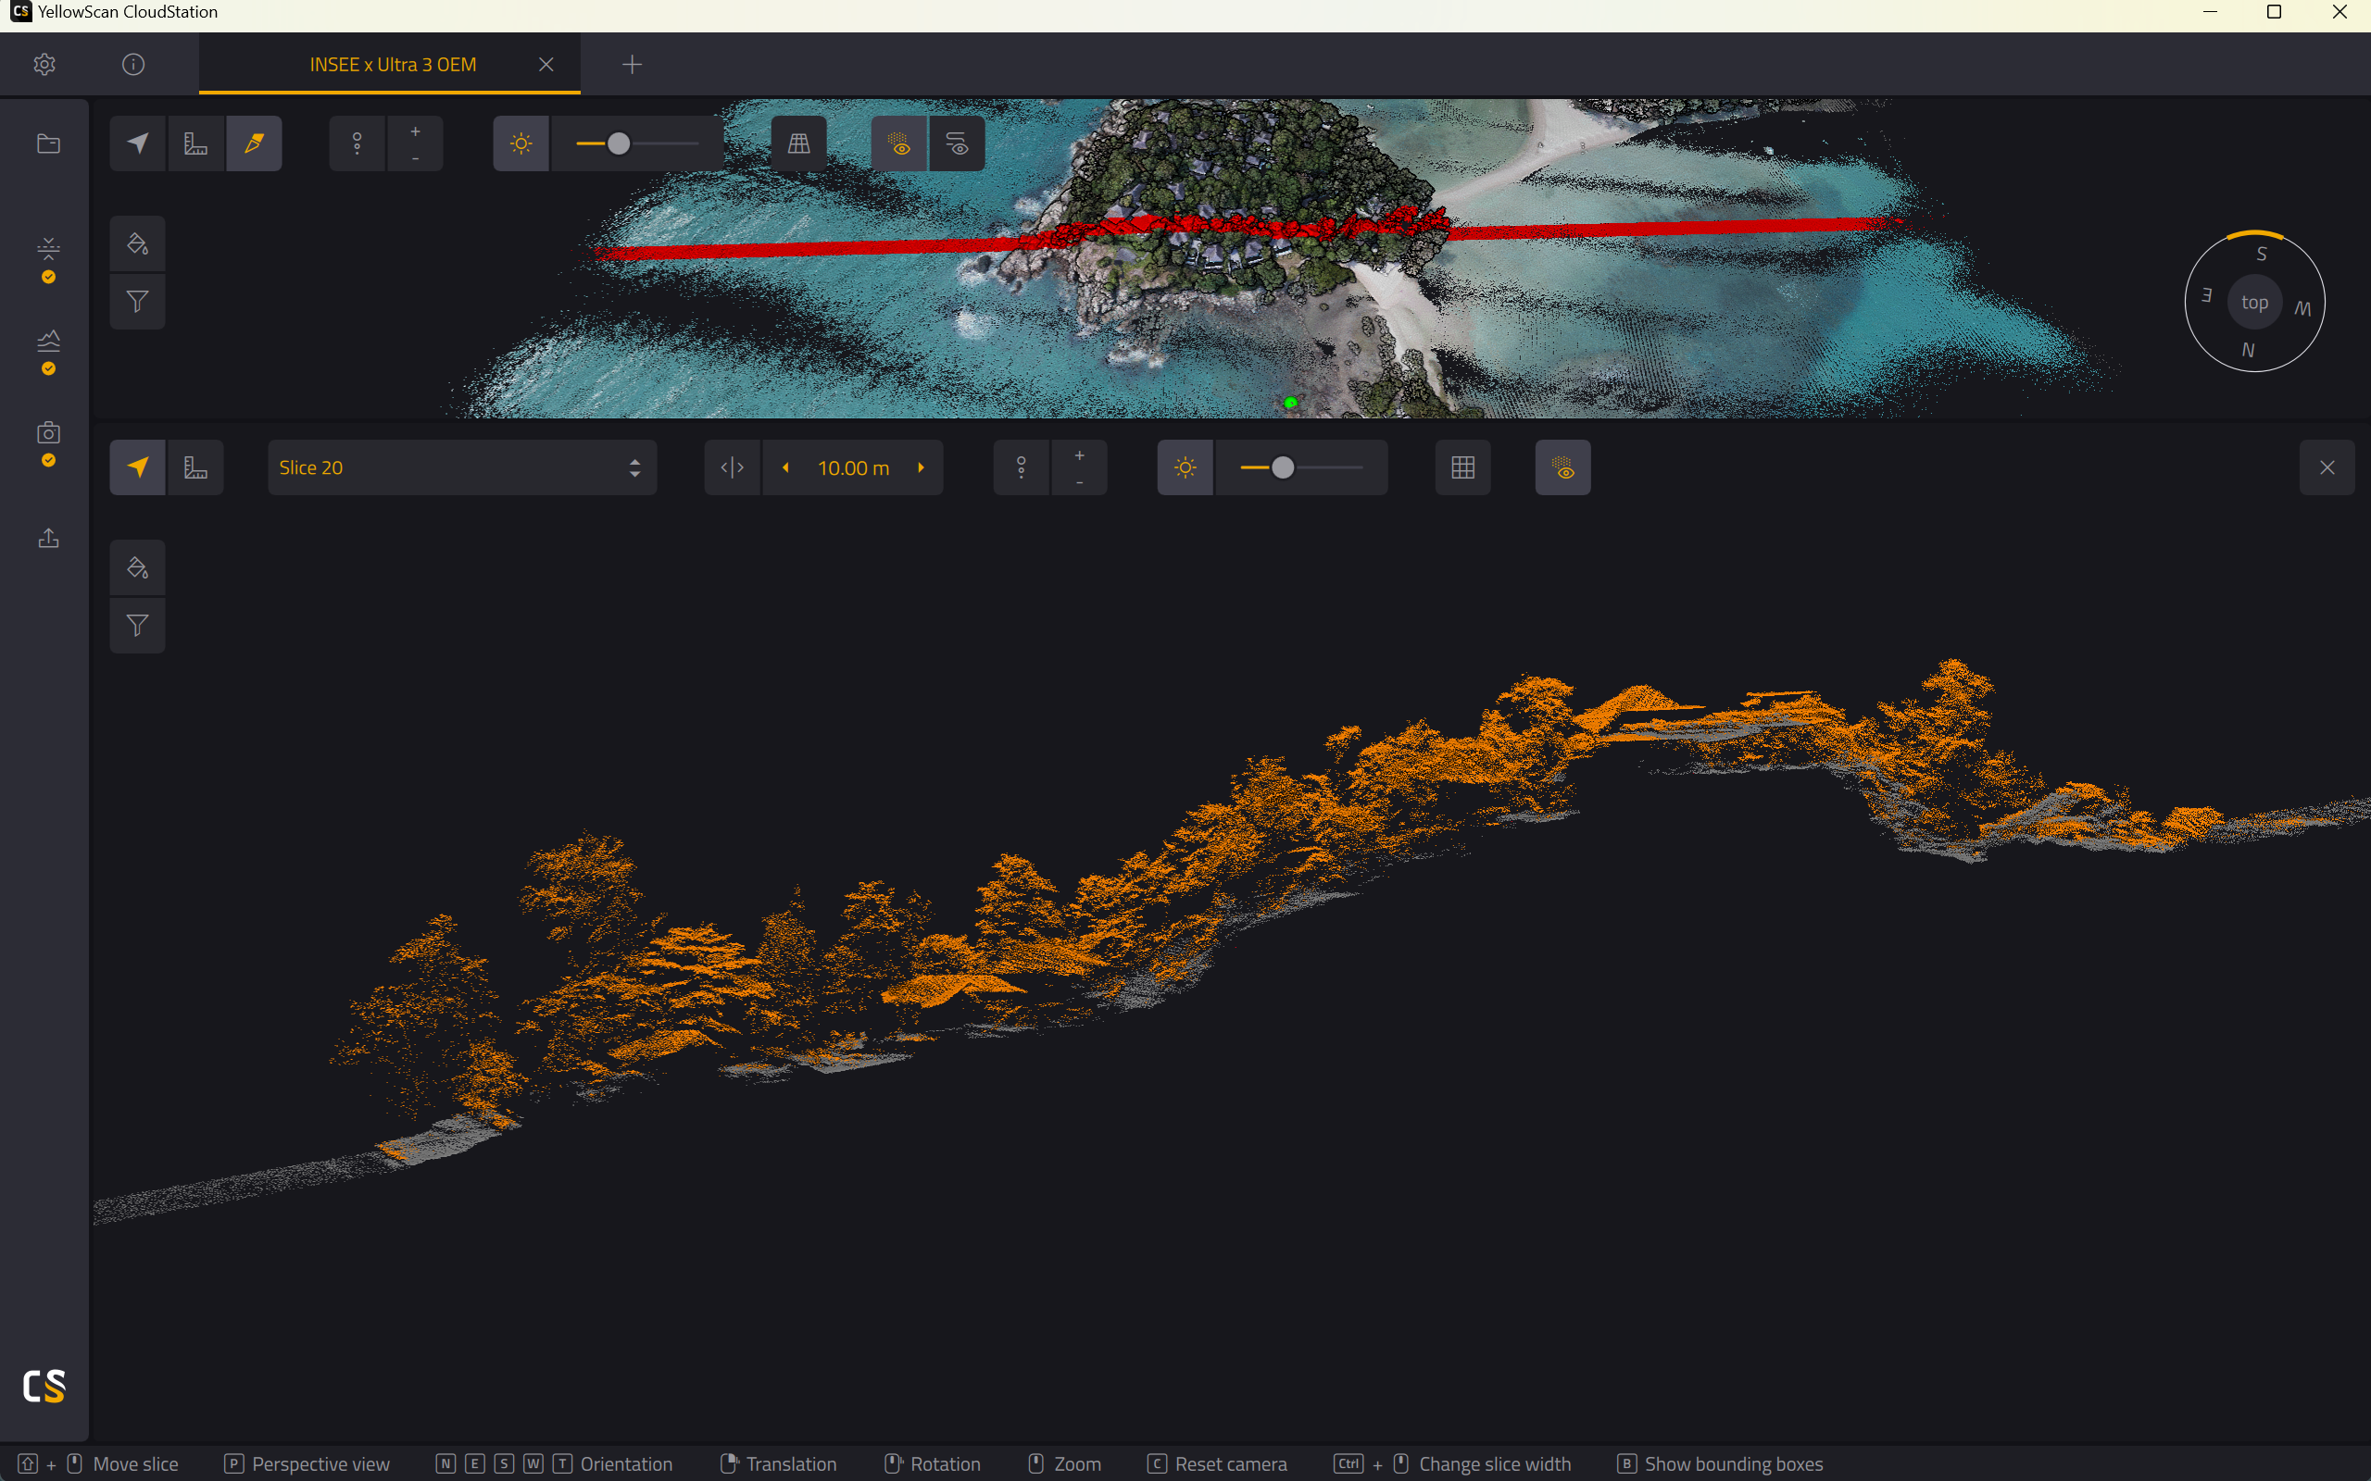Toggle point visibility in slice toolbar
Viewport: 2371px width, 1481px height.
point(1562,467)
